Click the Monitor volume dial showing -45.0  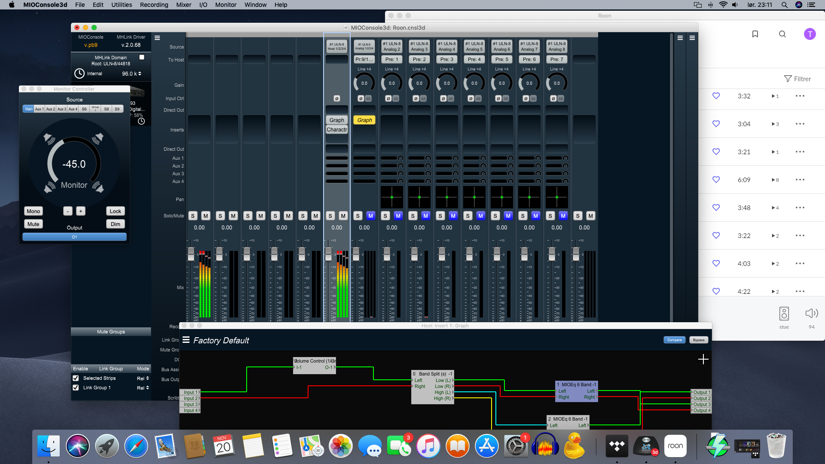tap(74, 164)
